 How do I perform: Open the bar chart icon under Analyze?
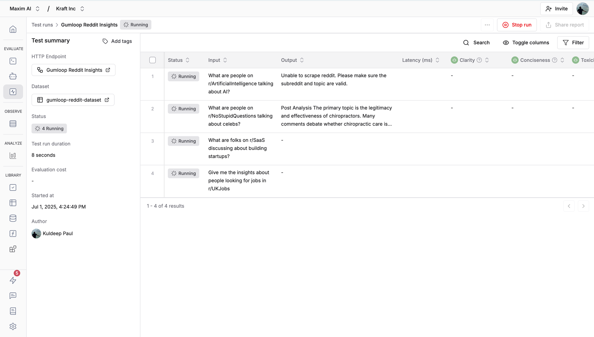click(x=13, y=155)
